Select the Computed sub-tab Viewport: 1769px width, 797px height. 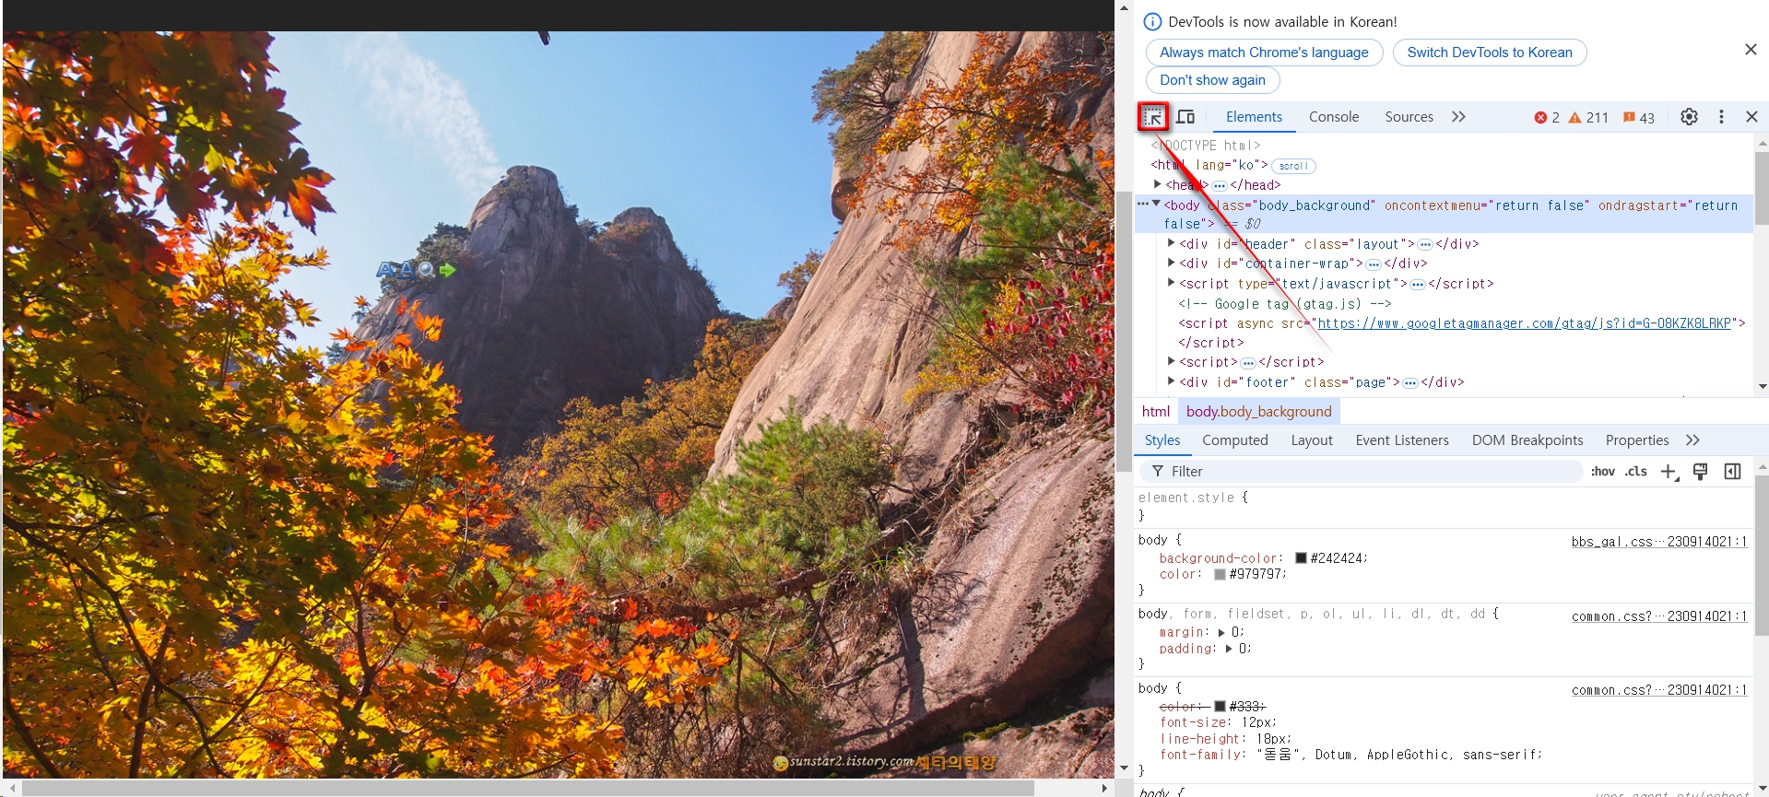[1235, 440]
